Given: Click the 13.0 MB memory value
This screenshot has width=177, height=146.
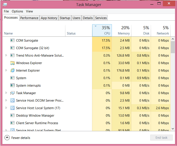Looking at the screenshot, I should [124, 116].
